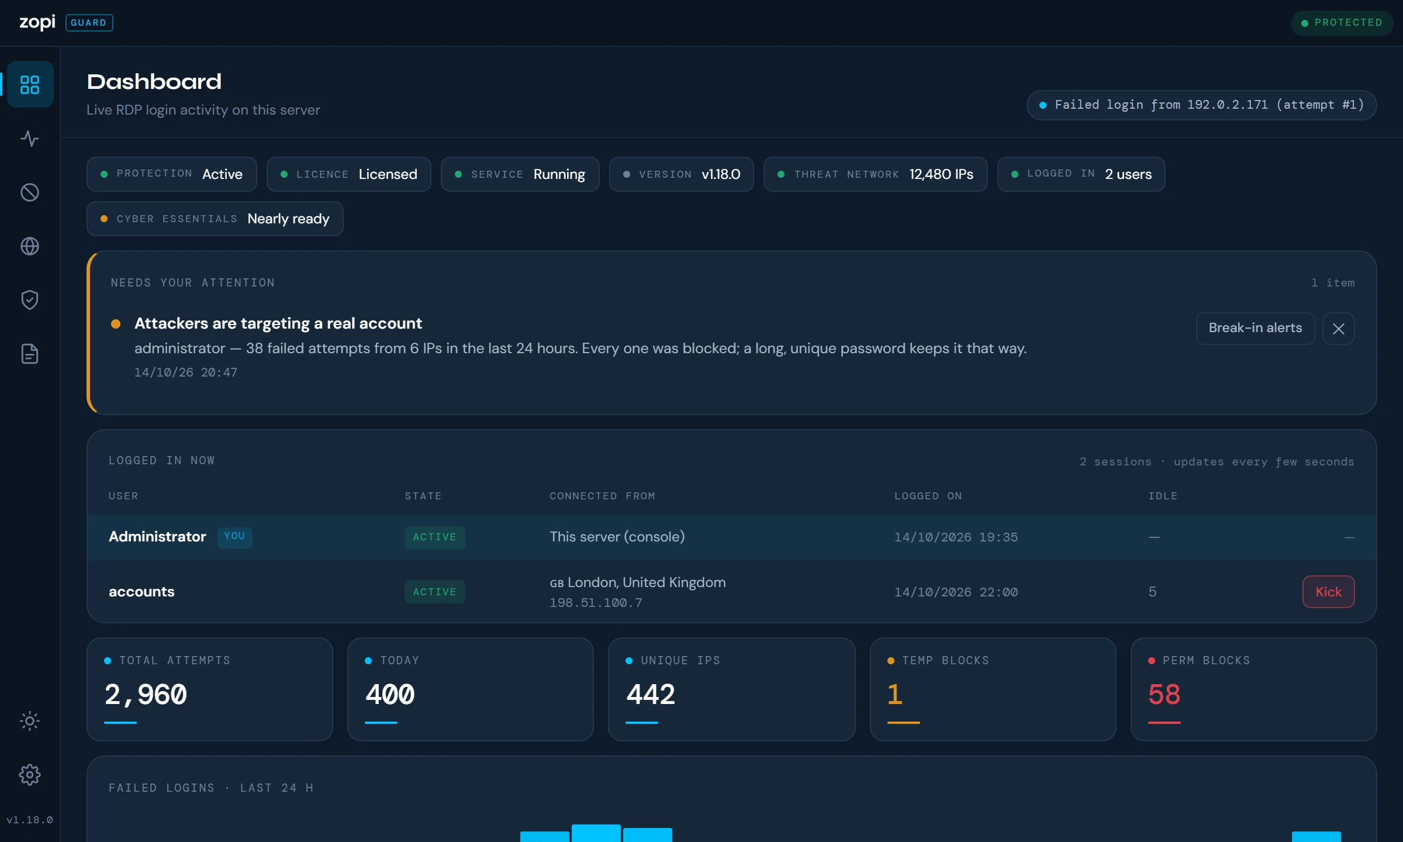Click the Cyber Essentials Nearly ready chip

[x=215, y=219]
